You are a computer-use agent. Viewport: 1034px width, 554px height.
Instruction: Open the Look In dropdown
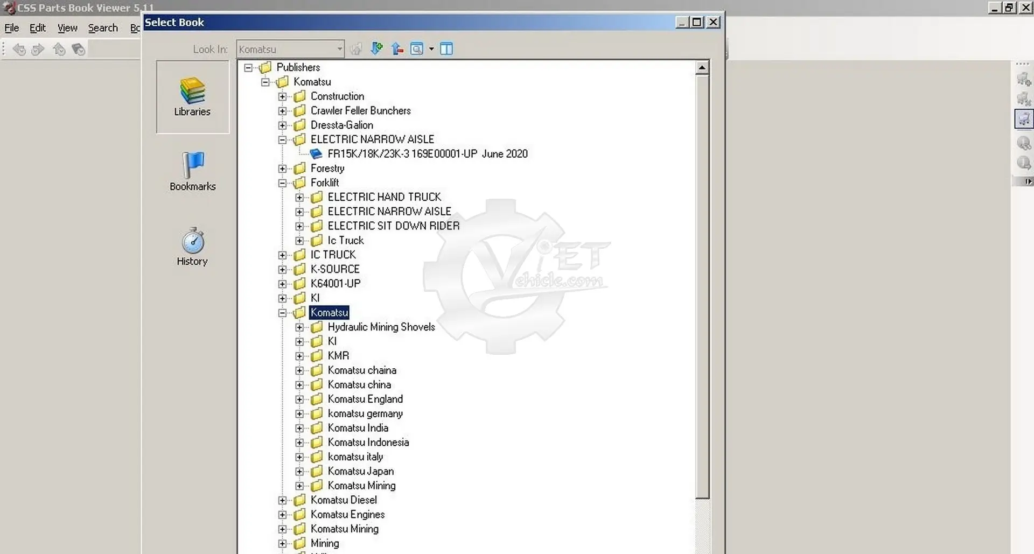339,49
